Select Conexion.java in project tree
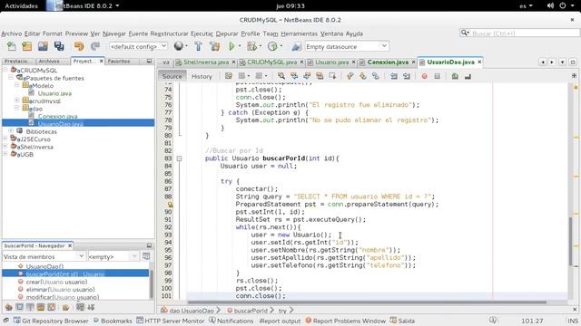581x326 pixels. (x=57, y=117)
